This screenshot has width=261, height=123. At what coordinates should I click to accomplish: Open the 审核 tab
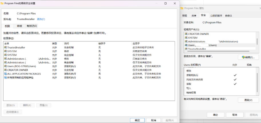point(19,26)
